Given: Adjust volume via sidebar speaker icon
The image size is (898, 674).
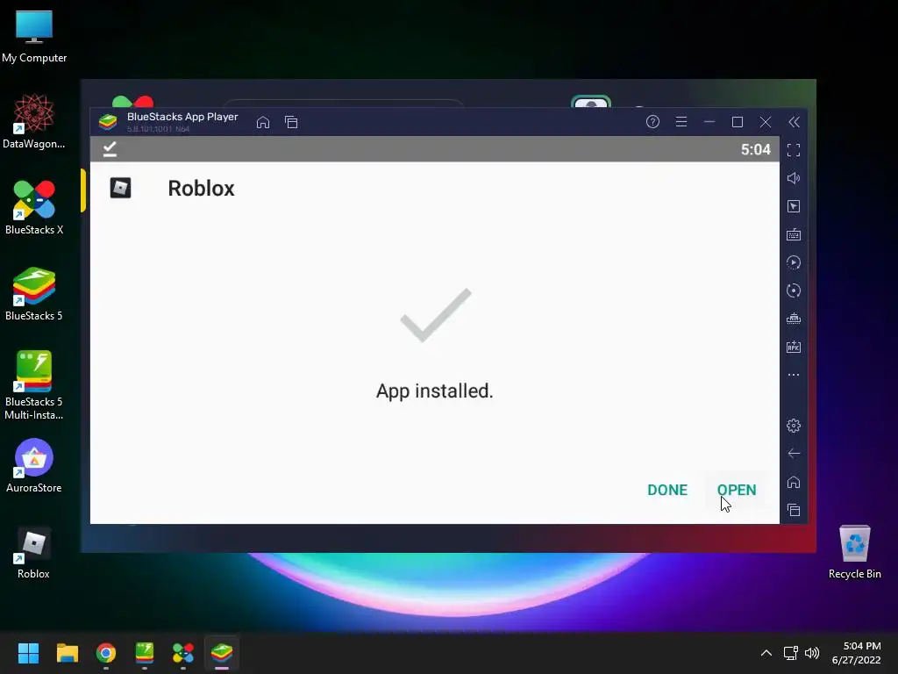Looking at the screenshot, I should tap(794, 178).
